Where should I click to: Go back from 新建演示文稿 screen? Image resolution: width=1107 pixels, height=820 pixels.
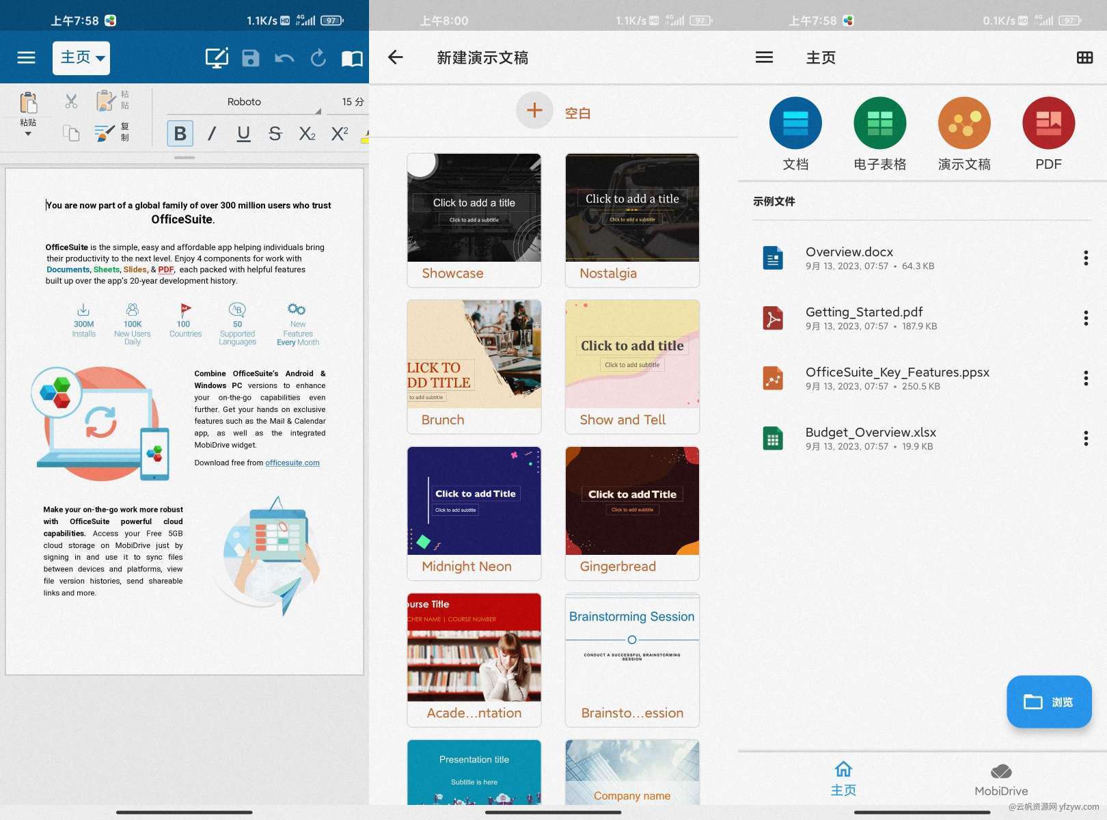click(396, 57)
